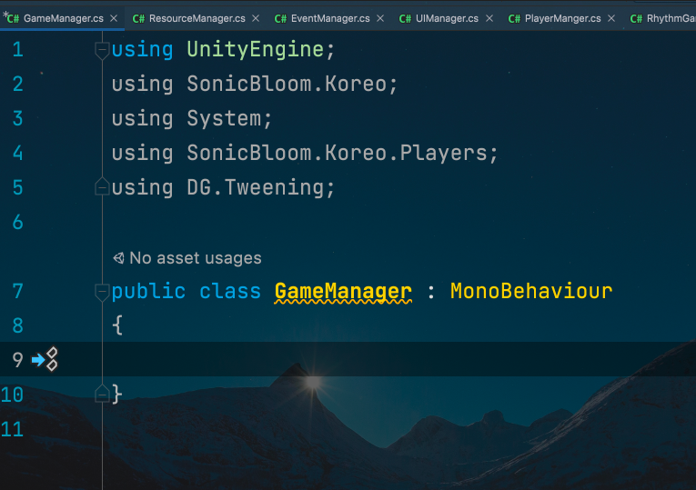Collapse the GameManager class at line 7
This screenshot has width=696, height=490.
point(102,292)
